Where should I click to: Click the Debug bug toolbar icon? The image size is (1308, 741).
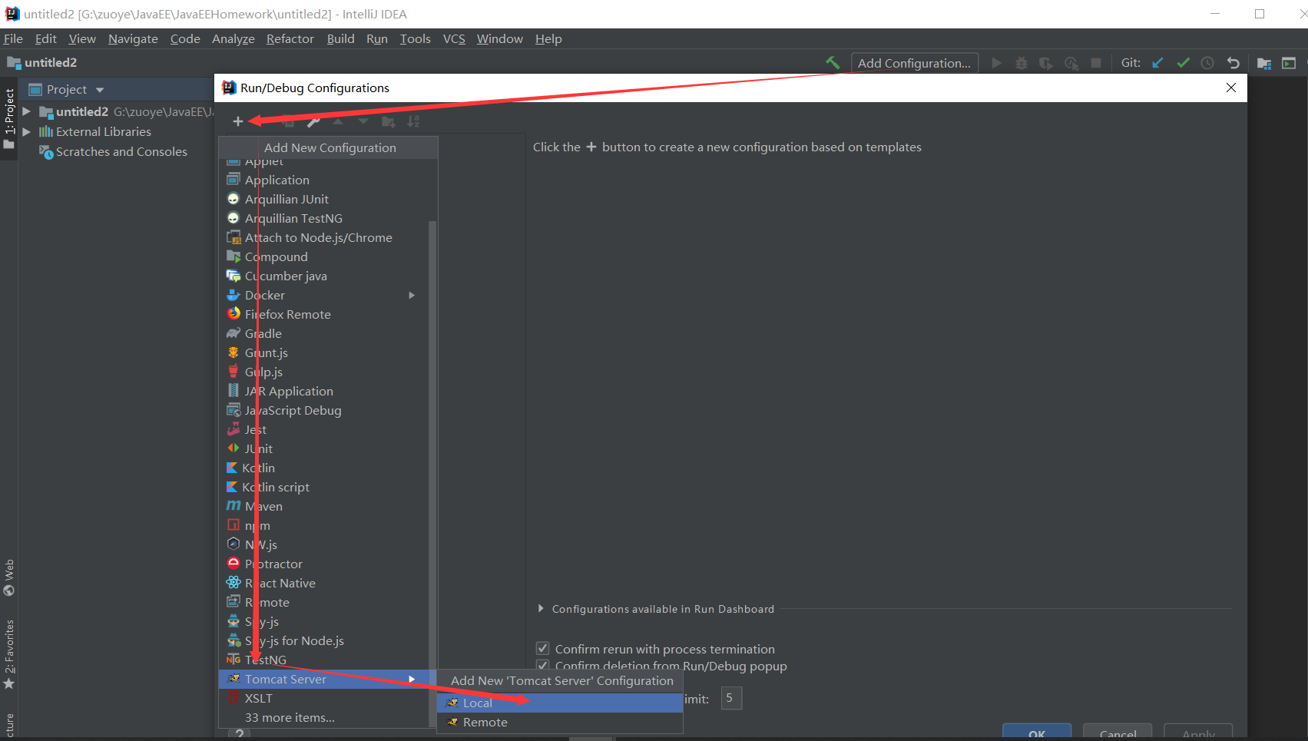click(1022, 63)
